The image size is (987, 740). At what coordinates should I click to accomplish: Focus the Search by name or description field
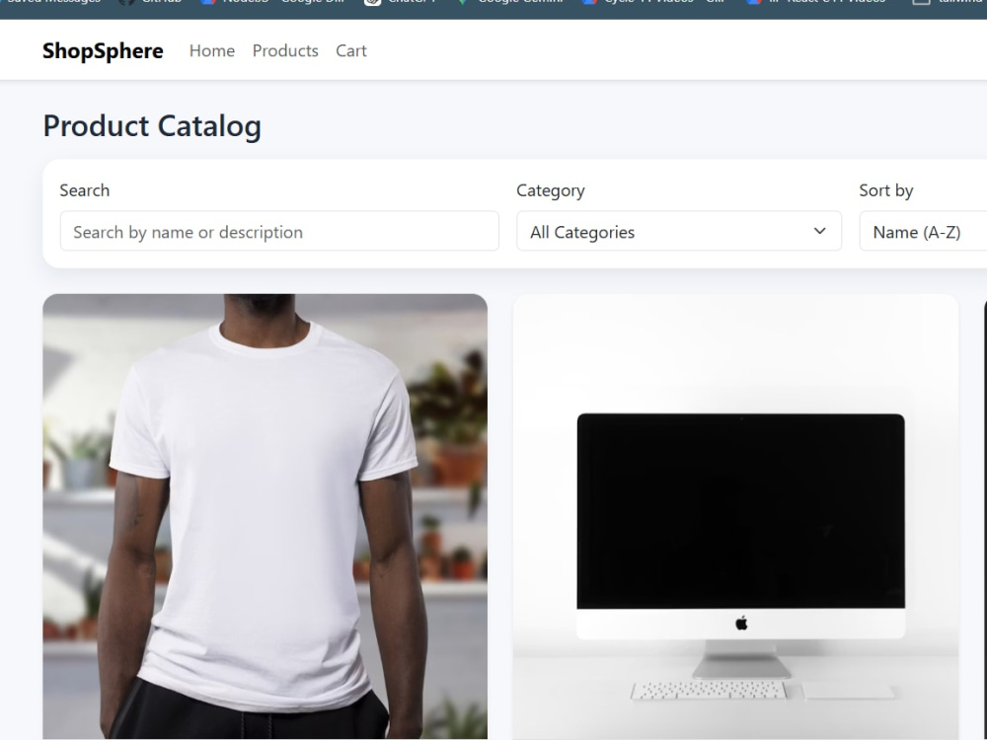point(279,232)
